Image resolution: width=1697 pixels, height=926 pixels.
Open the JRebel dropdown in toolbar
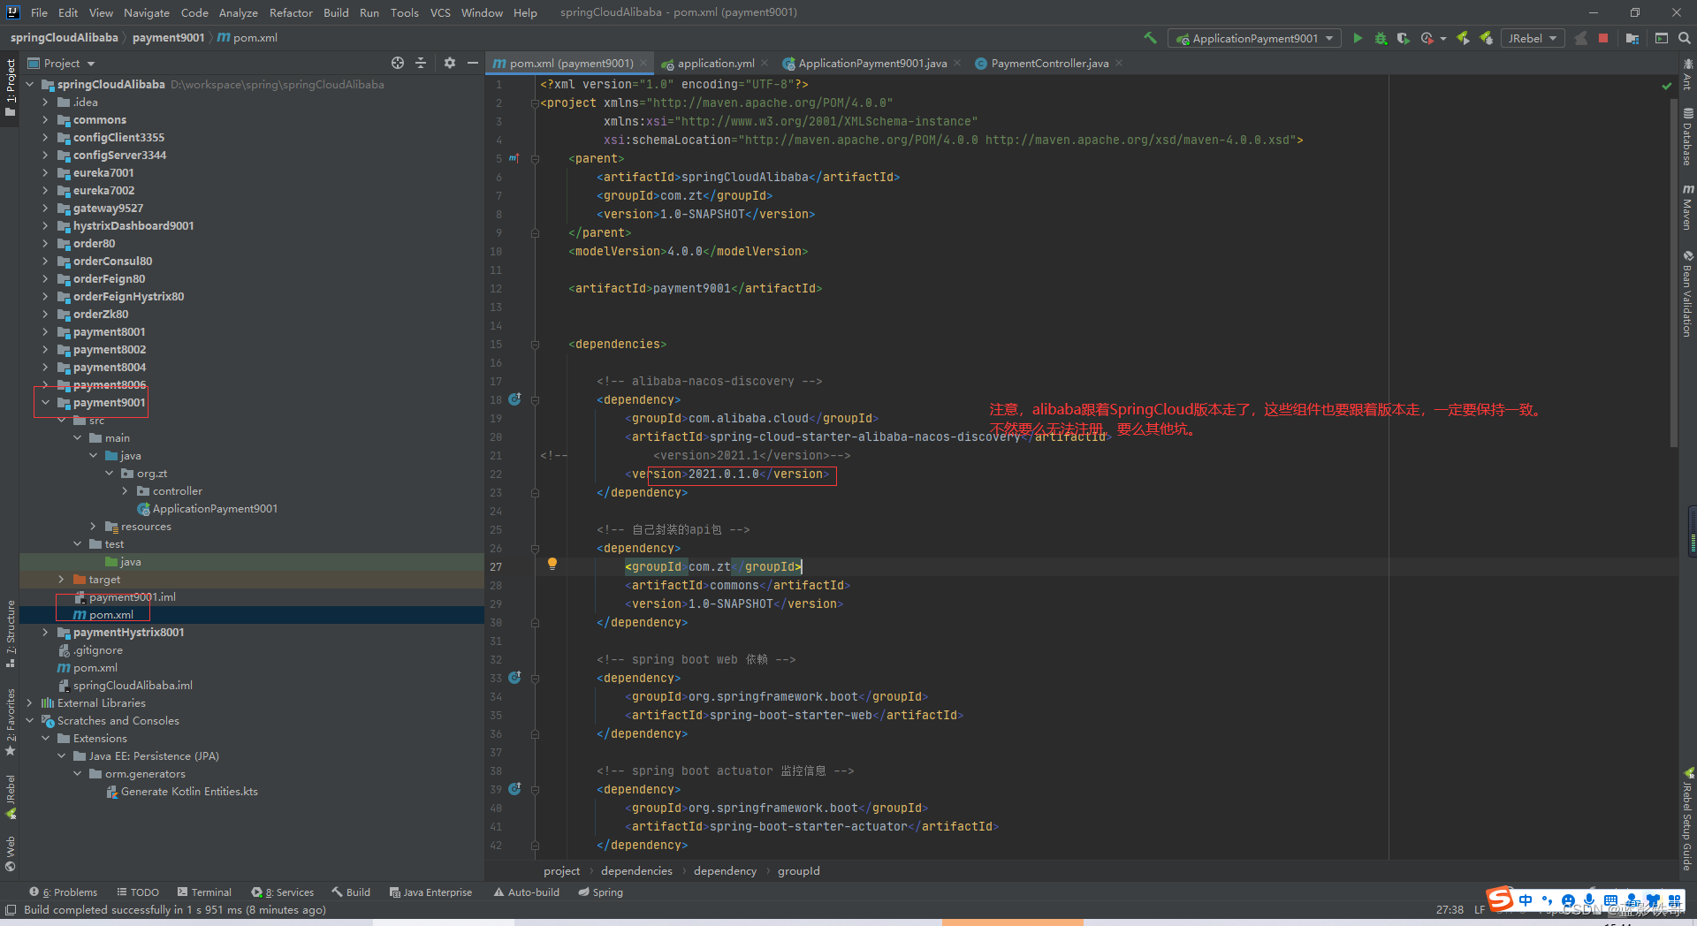click(x=1532, y=38)
